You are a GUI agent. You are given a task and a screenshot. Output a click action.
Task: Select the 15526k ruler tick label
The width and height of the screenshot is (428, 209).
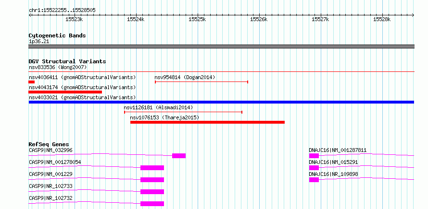(x=259, y=19)
